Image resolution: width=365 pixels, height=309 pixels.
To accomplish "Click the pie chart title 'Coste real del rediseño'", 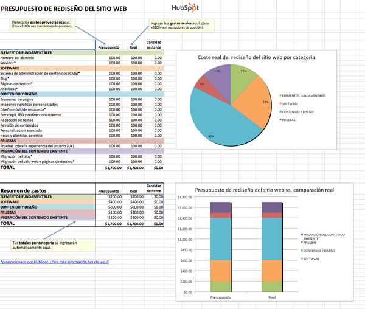I will (x=256, y=57).
